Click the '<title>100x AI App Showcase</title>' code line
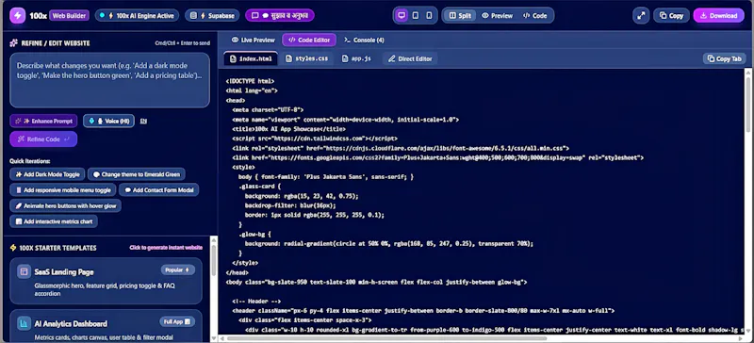Screen dimensions: 754x343 (288, 129)
